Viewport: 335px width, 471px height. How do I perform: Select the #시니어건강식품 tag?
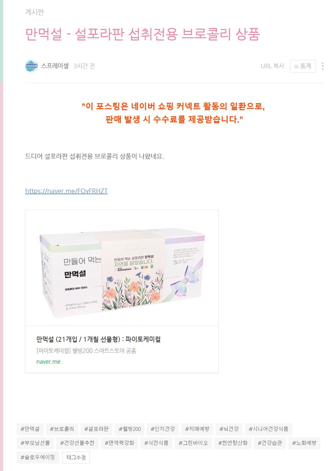pyautogui.click(x=268, y=429)
